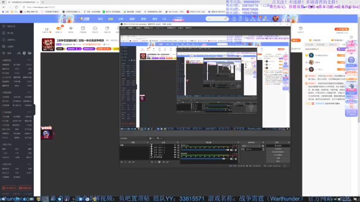The width and height of the screenshot is (360, 202).
Task: Toggle visibility eye of last OBS source
Action: point(175,157)
